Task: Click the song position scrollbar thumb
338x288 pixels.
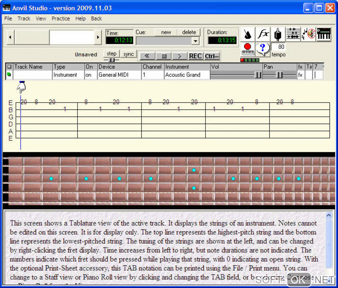Action: [x=32, y=37]
